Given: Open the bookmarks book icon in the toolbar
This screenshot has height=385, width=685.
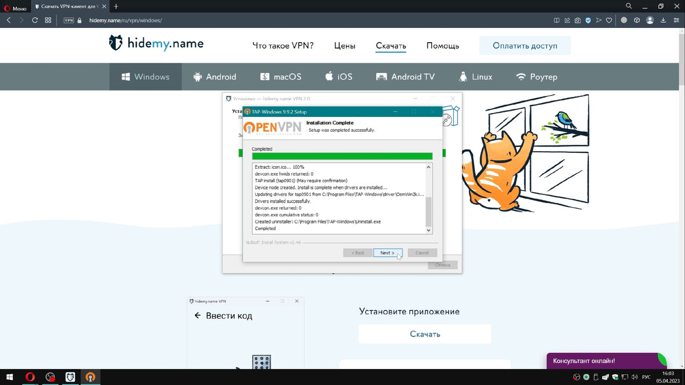Looking at the screenshot, I should (x=557, y=20).
